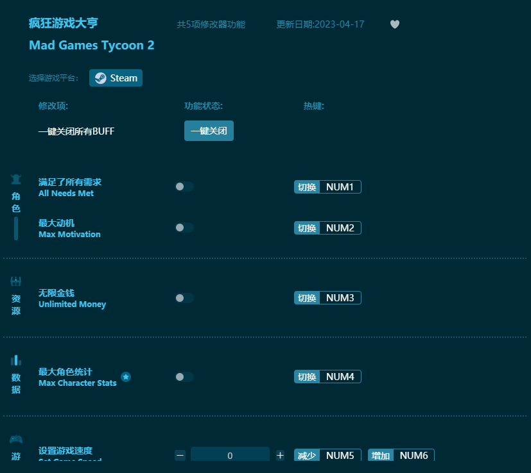Click the 减少 NUM5 decrease button
This screenshot has height=473, width=531.
point(327,455)
